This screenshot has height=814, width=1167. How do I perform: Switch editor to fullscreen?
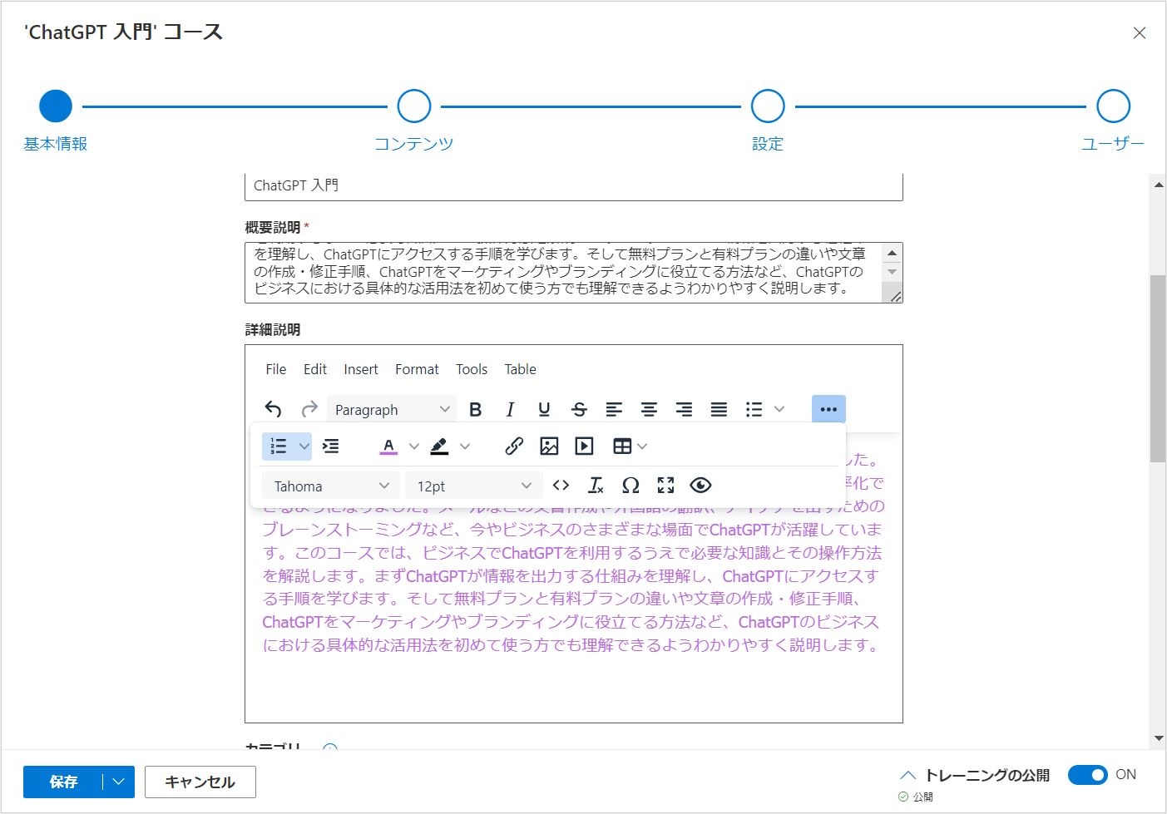(x=665, y=486)
